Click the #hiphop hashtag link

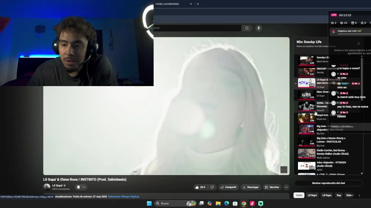[134, 196]
